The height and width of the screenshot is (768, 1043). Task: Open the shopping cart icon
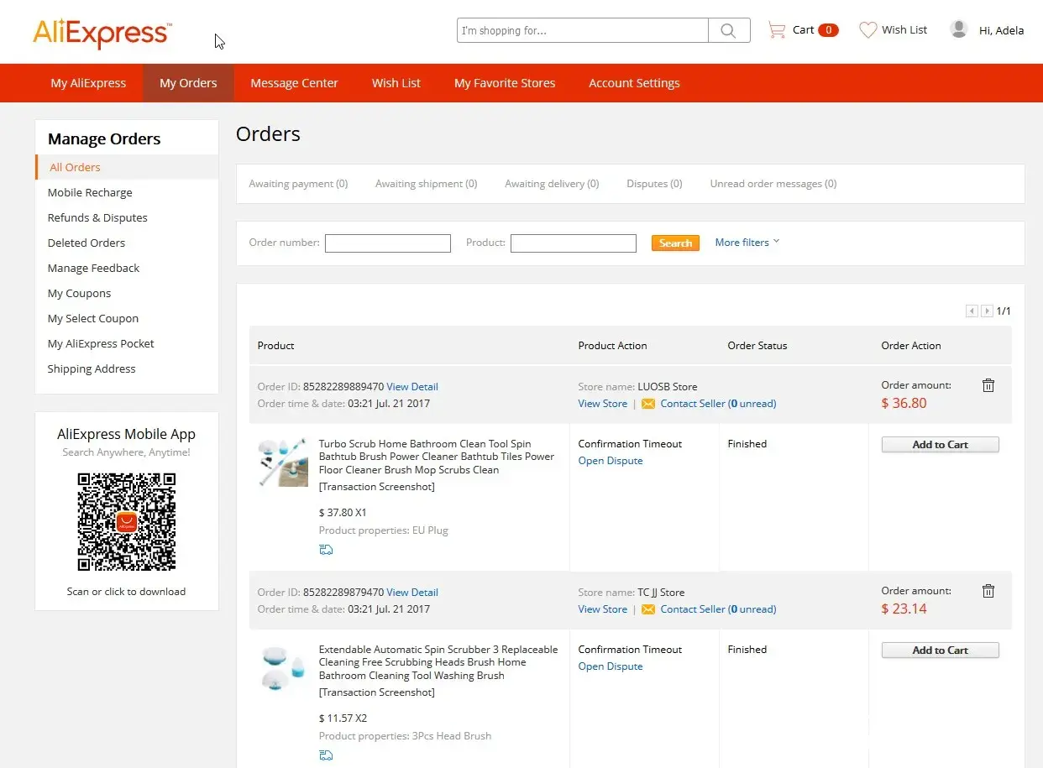[777, 30]
